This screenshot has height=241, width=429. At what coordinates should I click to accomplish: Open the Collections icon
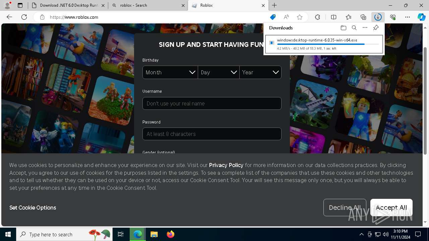click(363, 17)
